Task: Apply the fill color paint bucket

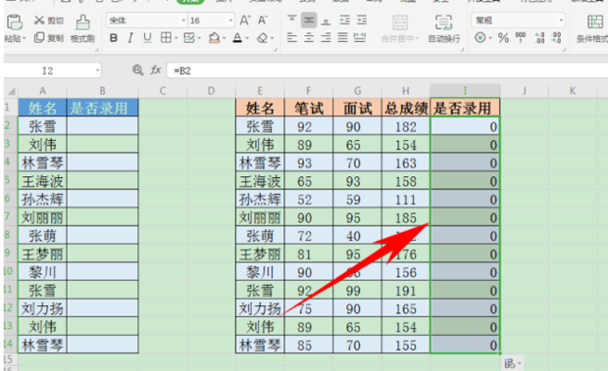Action: (x=214, y=37)
